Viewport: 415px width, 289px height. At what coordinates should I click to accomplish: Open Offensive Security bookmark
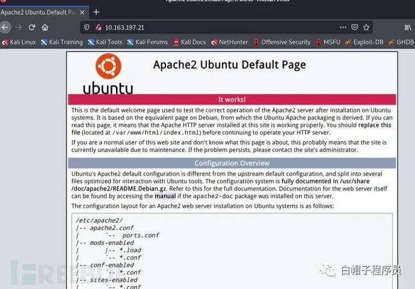click(282, 42)
